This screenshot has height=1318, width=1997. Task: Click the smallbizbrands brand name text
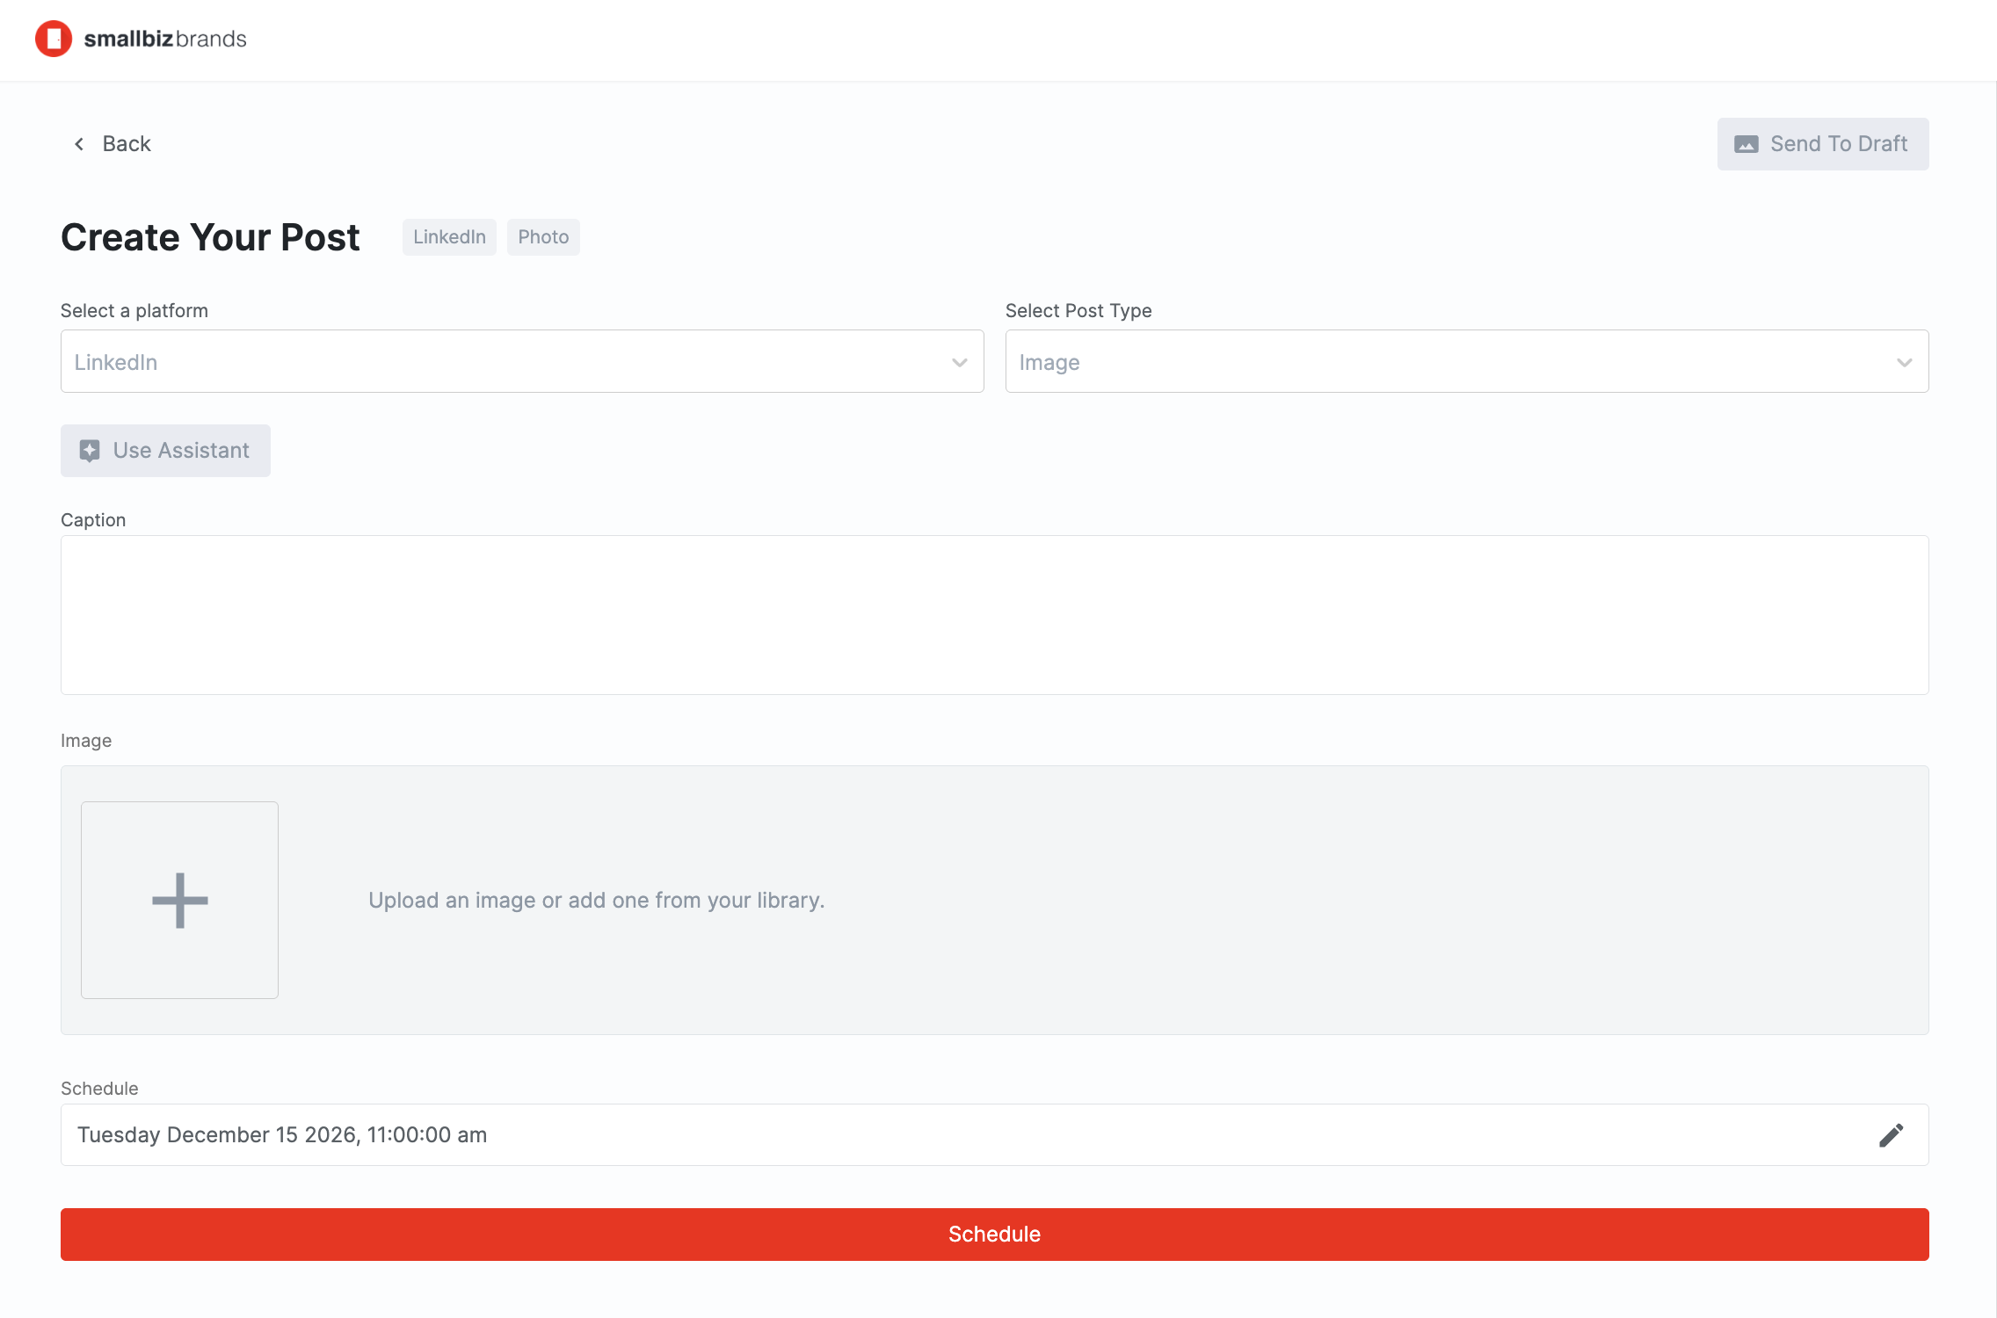pyautogui.click(x=165, y=40)
